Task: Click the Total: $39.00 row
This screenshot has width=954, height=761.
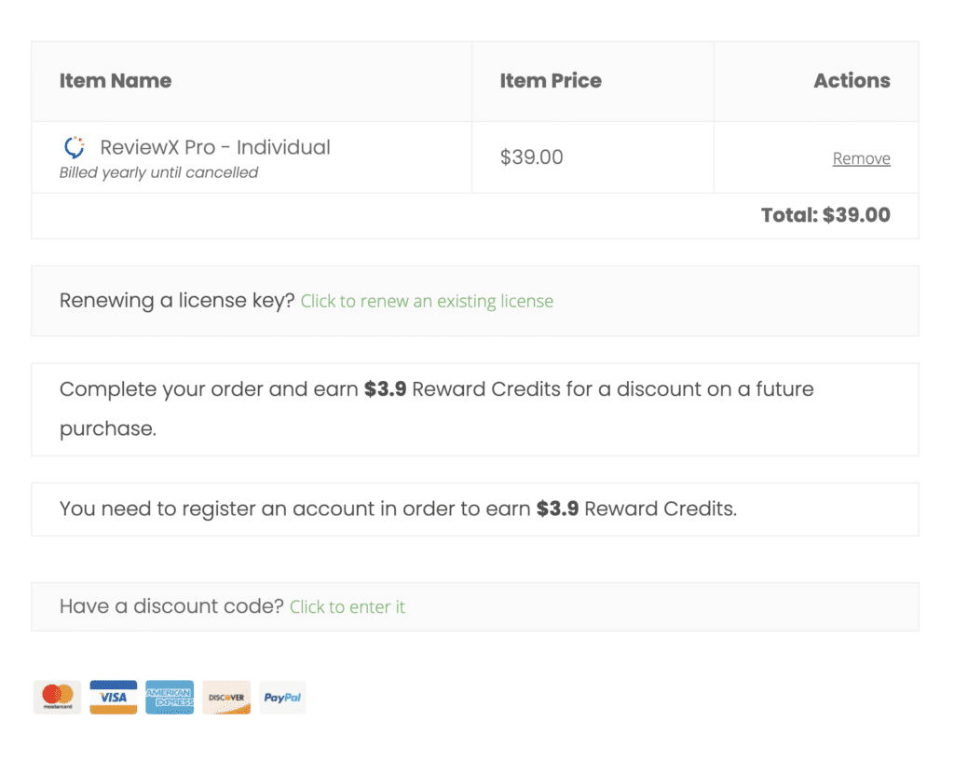Action: [x=825, y=215]
